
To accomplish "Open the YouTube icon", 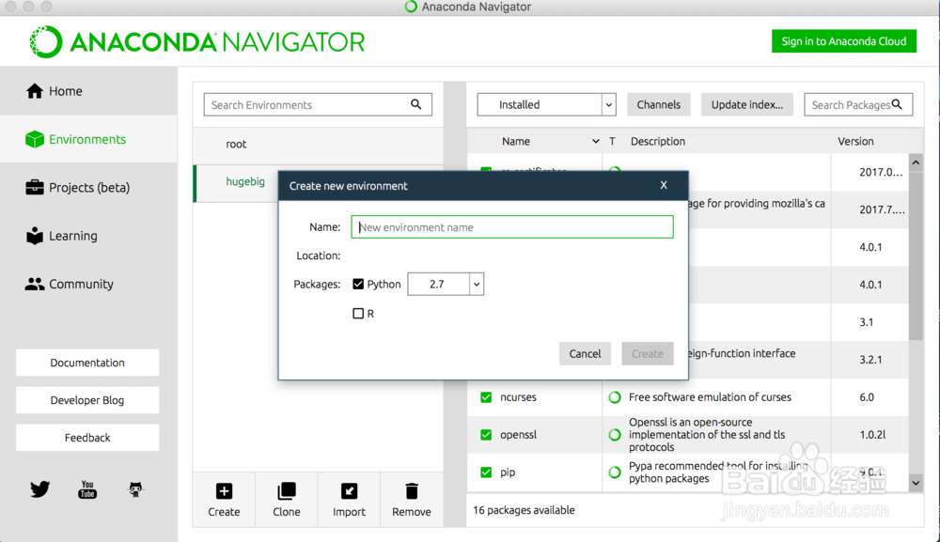I will point(87,489).
